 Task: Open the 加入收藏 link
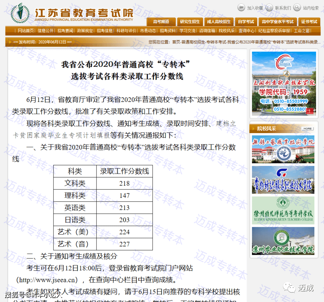click(x=255, y=8)
